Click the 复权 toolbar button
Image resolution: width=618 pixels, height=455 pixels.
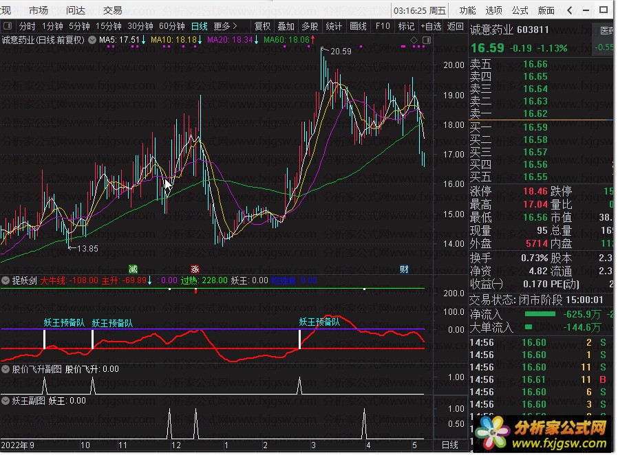[262, 26]
